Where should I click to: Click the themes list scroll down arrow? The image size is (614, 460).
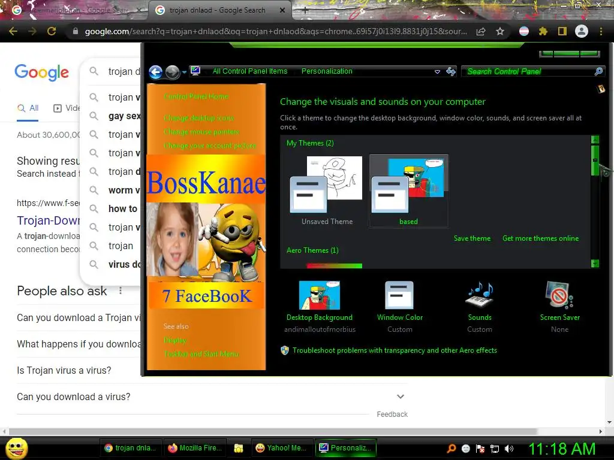click(x=595, y=264)
